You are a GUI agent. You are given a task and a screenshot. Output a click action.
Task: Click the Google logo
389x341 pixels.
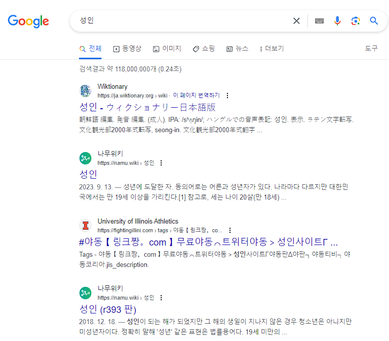point(28,21)
